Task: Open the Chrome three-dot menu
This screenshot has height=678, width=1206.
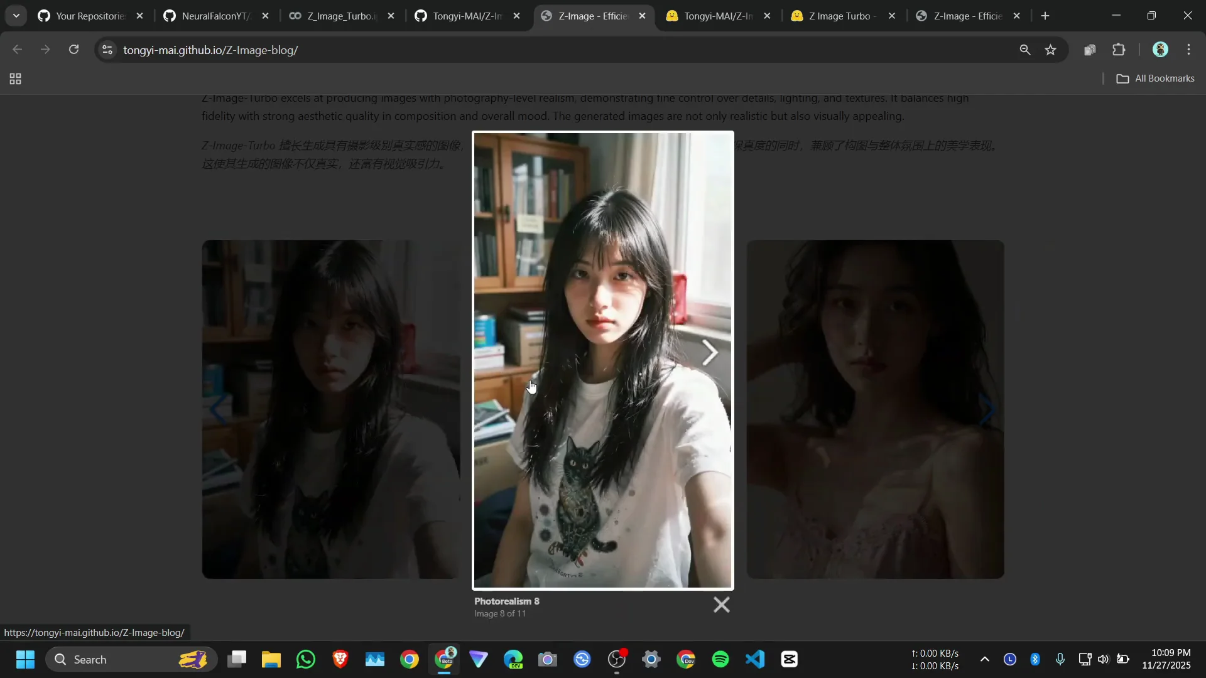Action: click(x=1189, y=50)
